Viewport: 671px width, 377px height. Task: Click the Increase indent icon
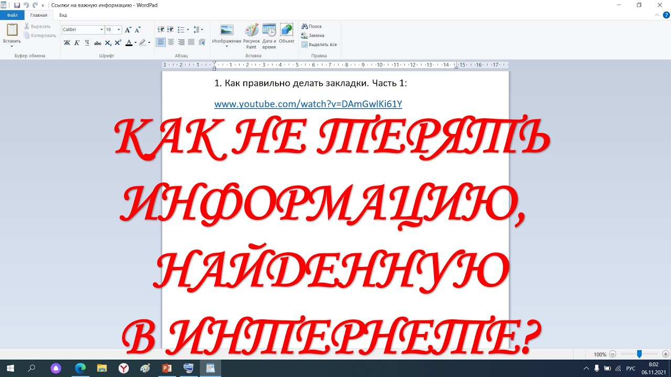pos(171,30)
